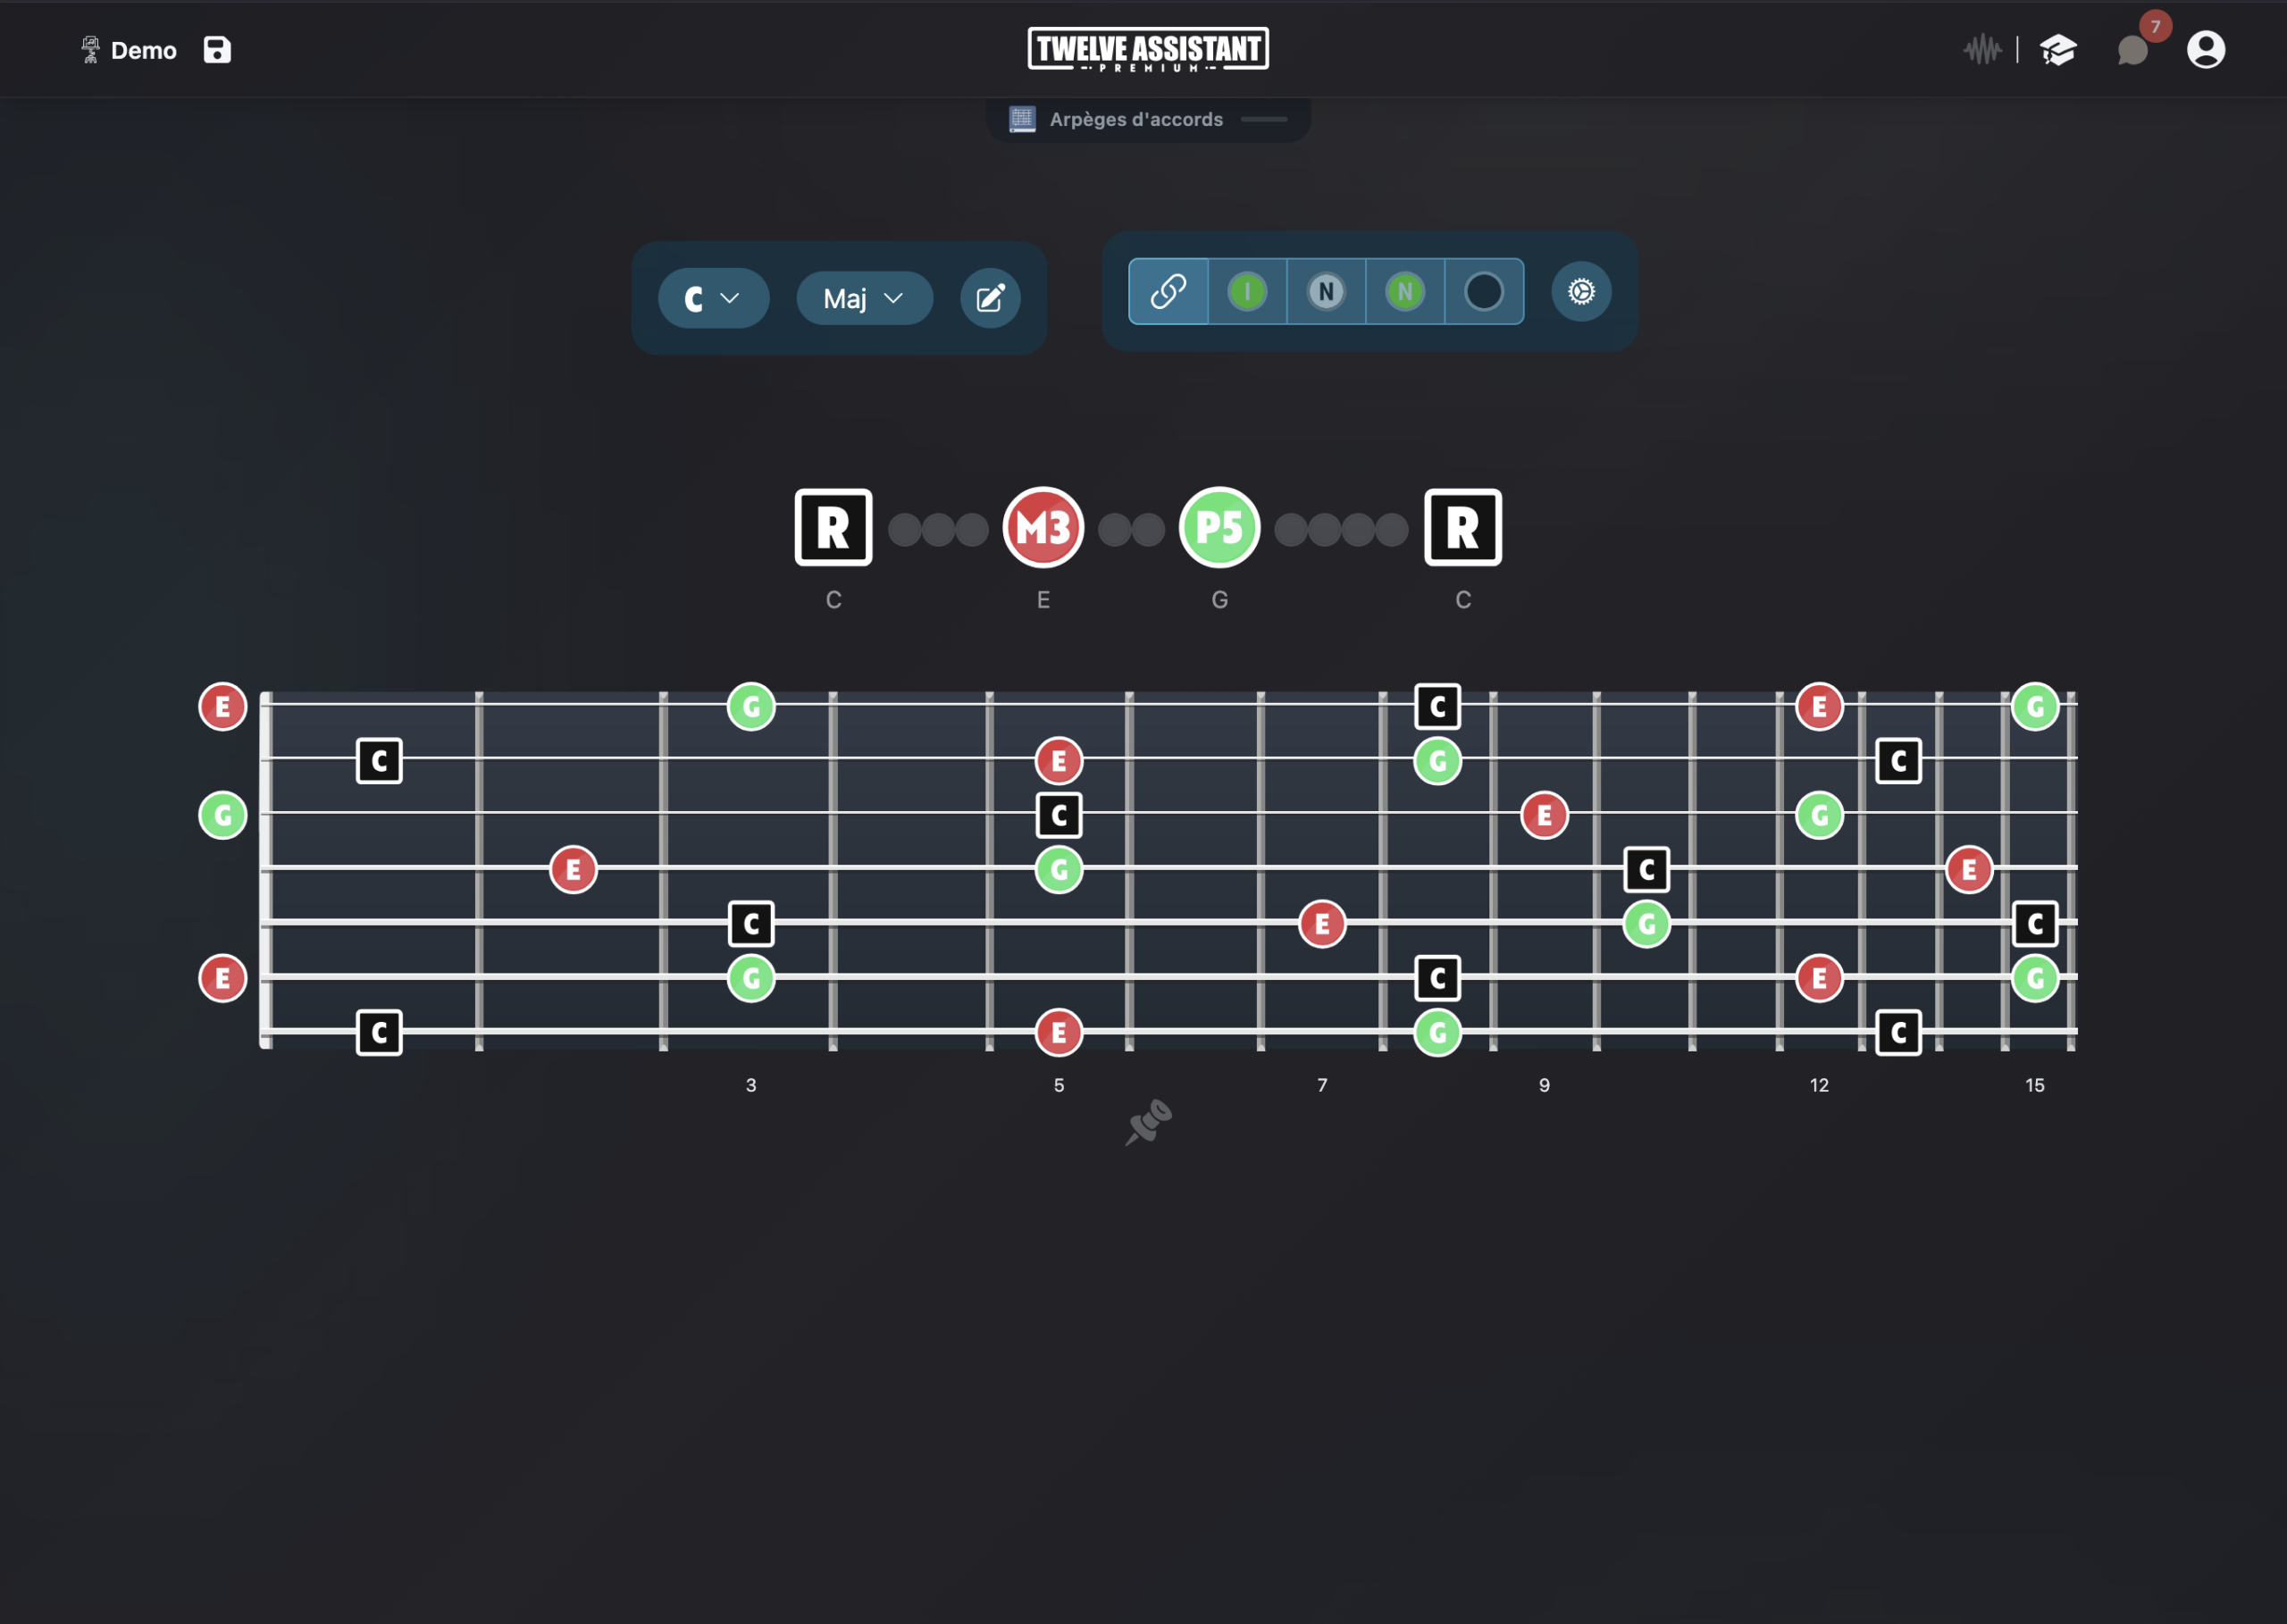2287x1624 pixels.
Task: Click G note at fifteenth fret, top string
Action: (x=2035, y=707)
